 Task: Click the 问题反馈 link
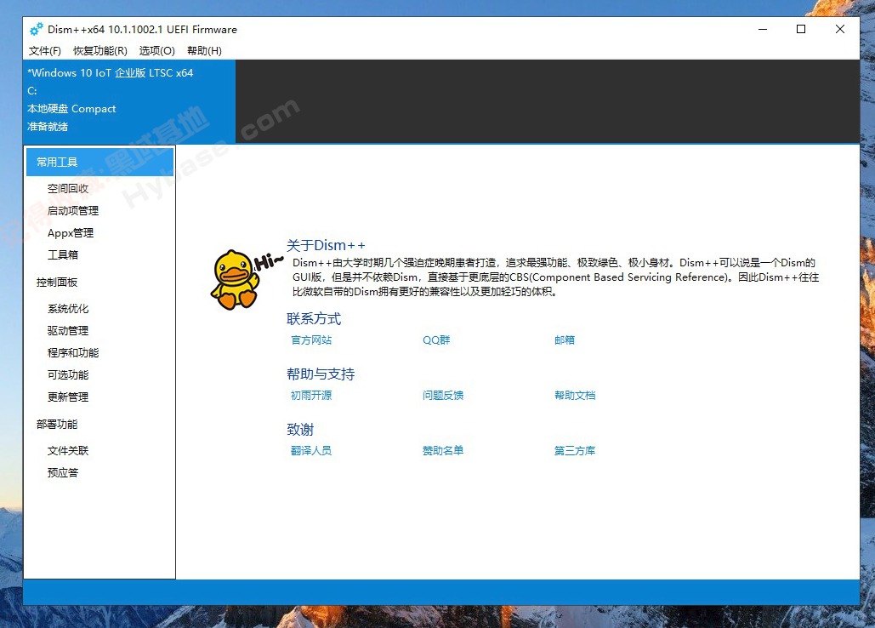(x=443, y=395)
